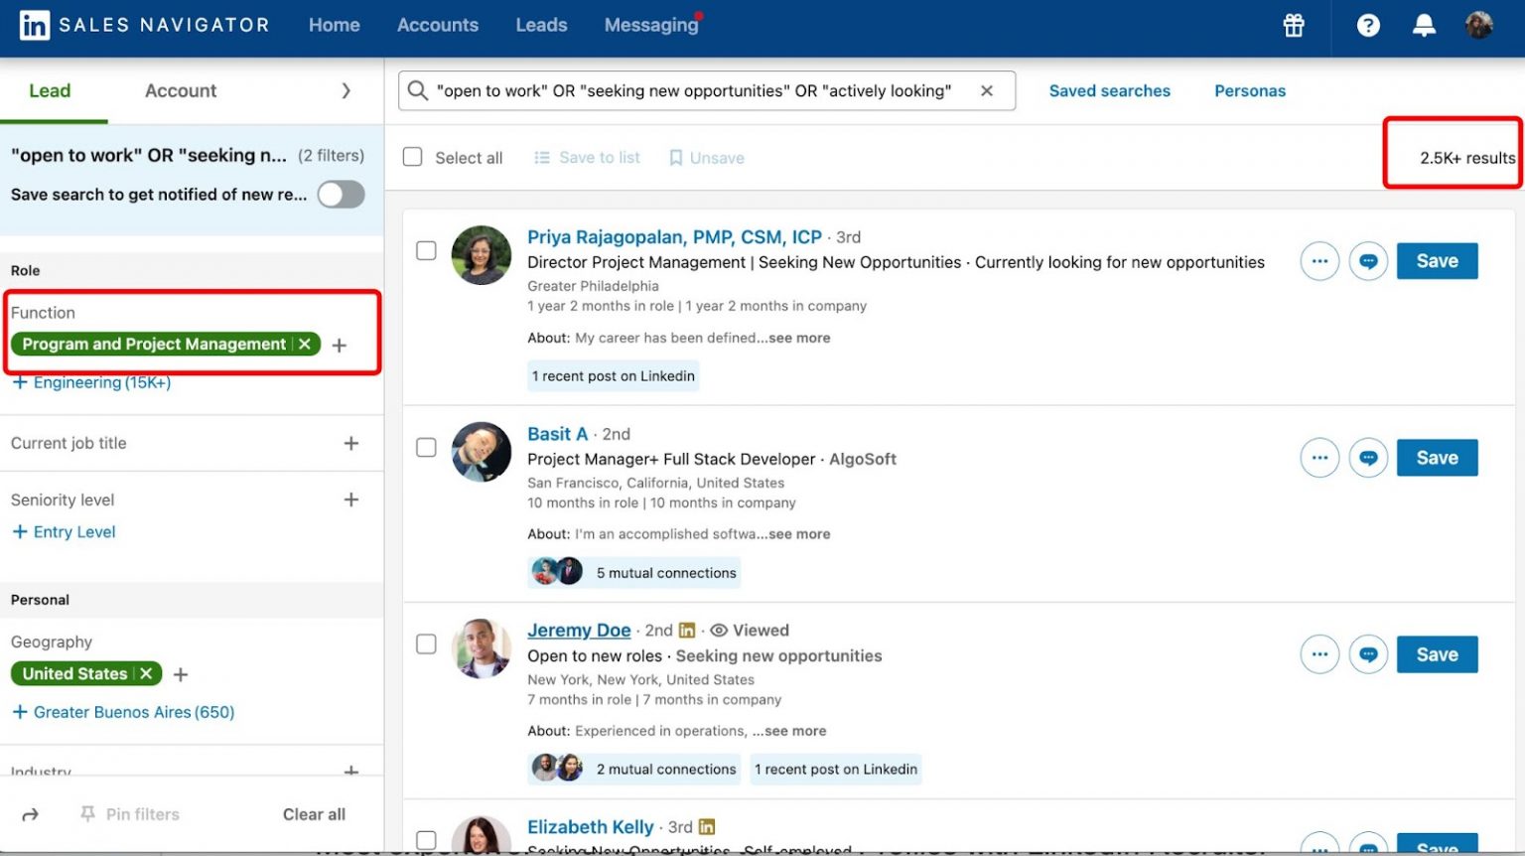Check the Select all checkbox

click(x=412, y=157)
